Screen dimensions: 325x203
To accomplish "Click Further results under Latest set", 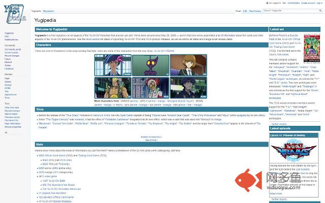I will [x=279, y=123].
